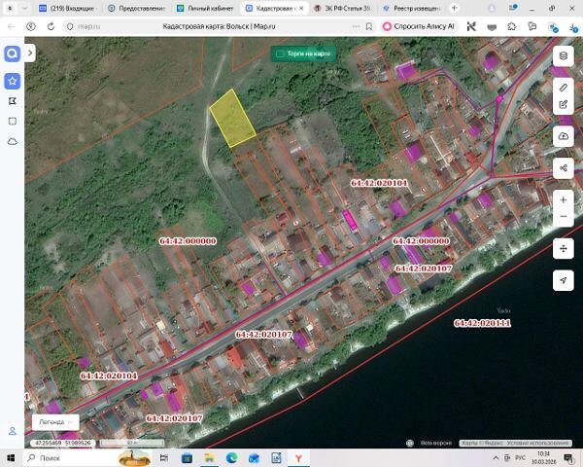Screen dimensions: 583x467
Task: Click the share map button
Action: [563, 168]
